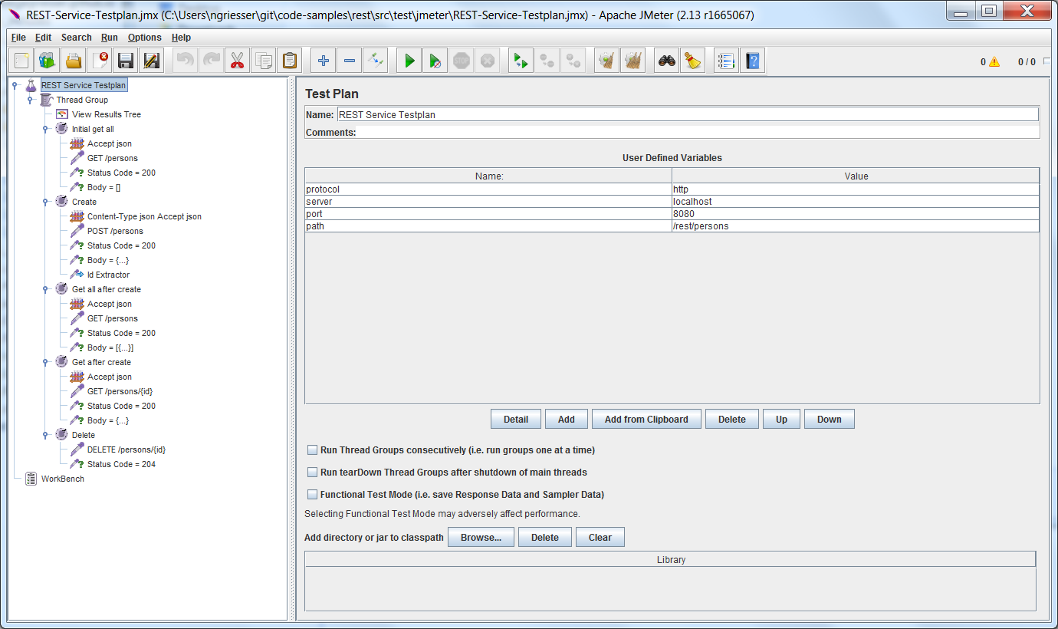Select the WorkBench node
This screenshot has width=1058, height=629.
point(63,479)
